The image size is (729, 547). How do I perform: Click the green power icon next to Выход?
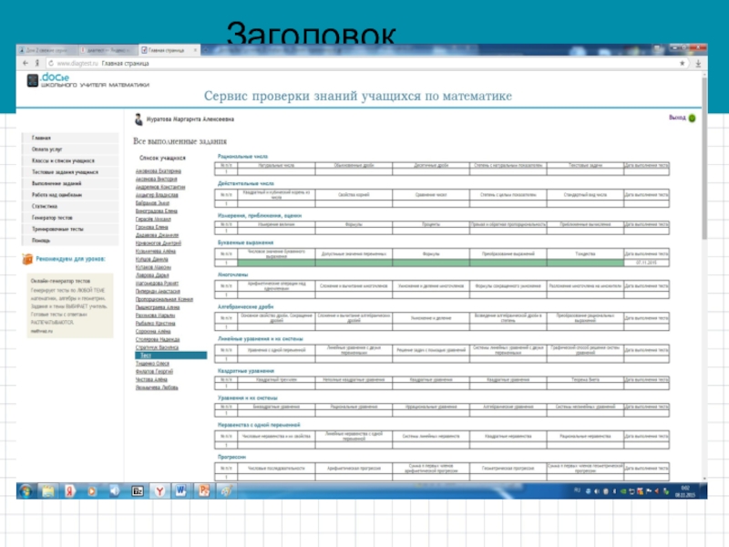692,119
